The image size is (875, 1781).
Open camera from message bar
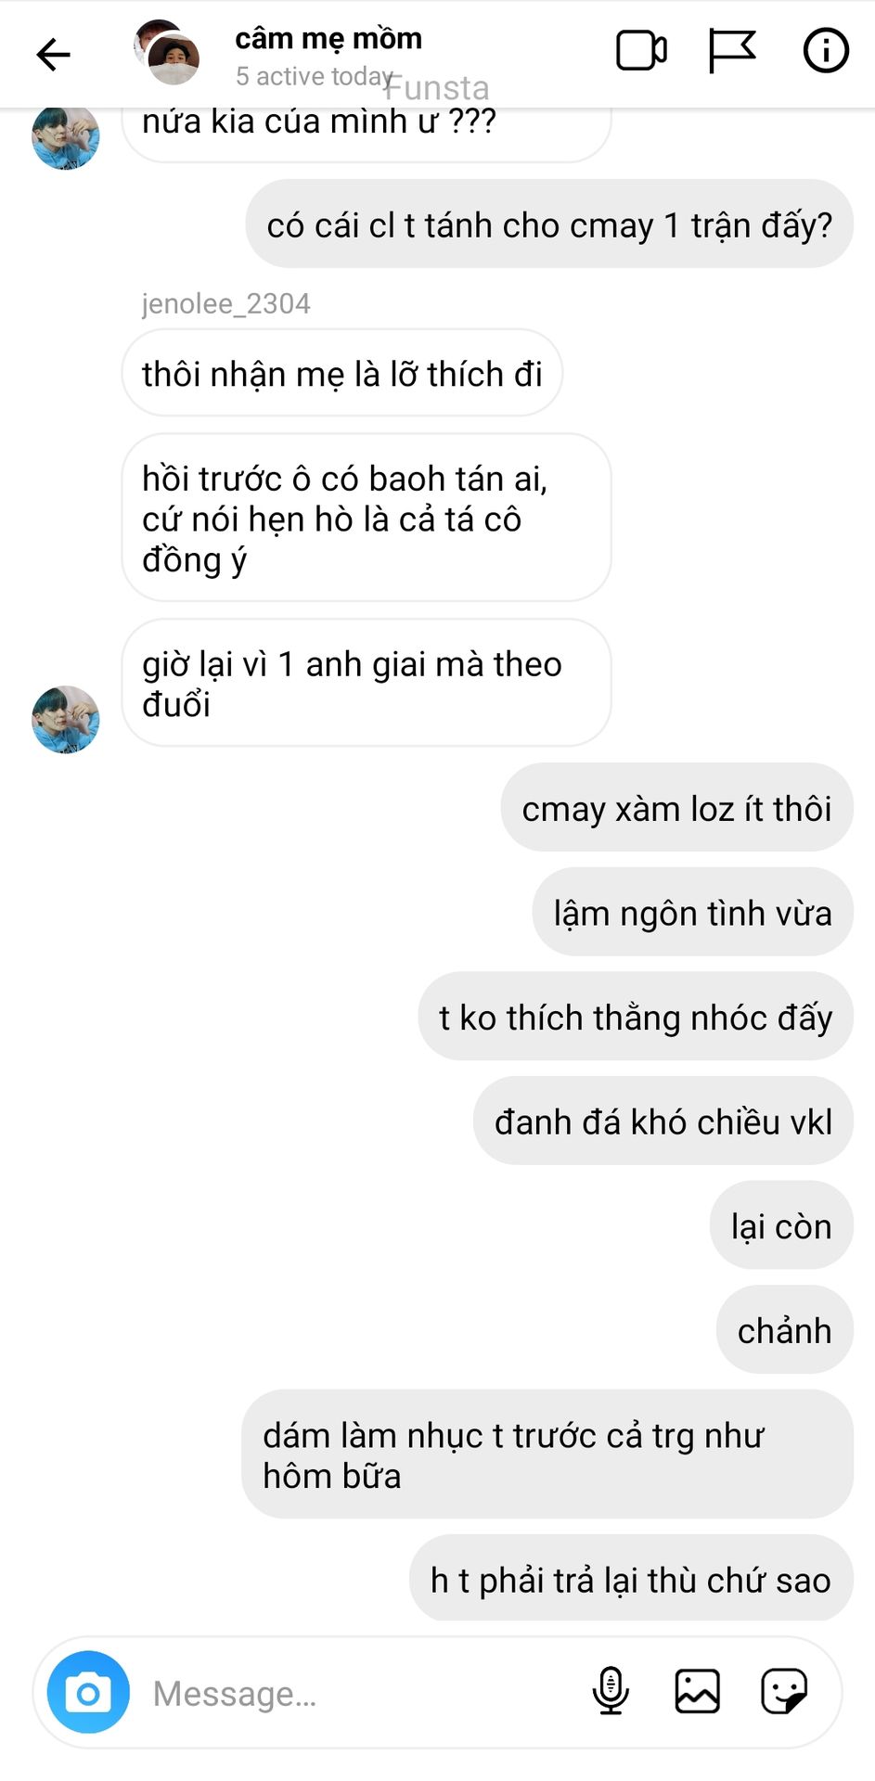pyautogui.click(x=88, y=1692)
